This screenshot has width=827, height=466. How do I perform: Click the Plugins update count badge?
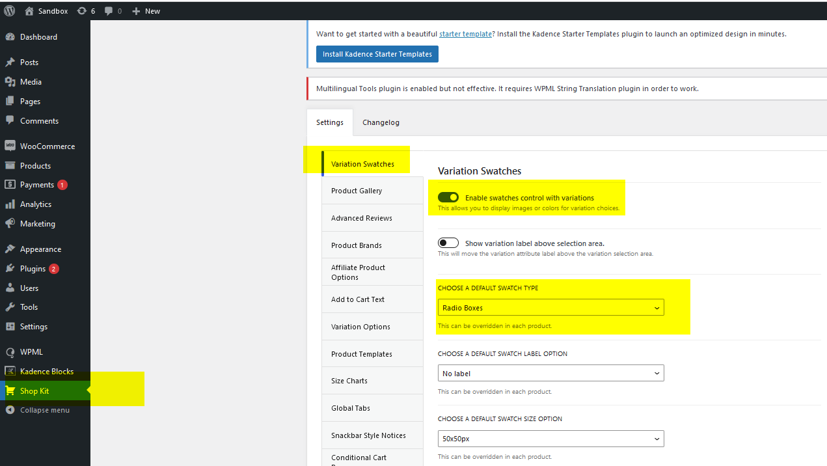click(x=53, y=269)
